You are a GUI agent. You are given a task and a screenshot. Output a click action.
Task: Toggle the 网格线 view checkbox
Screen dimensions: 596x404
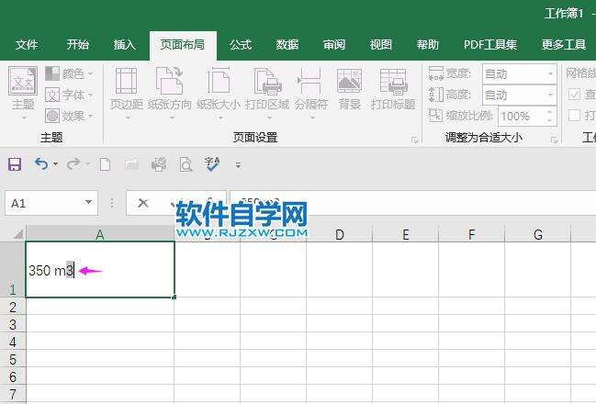(x=574, y=95)
